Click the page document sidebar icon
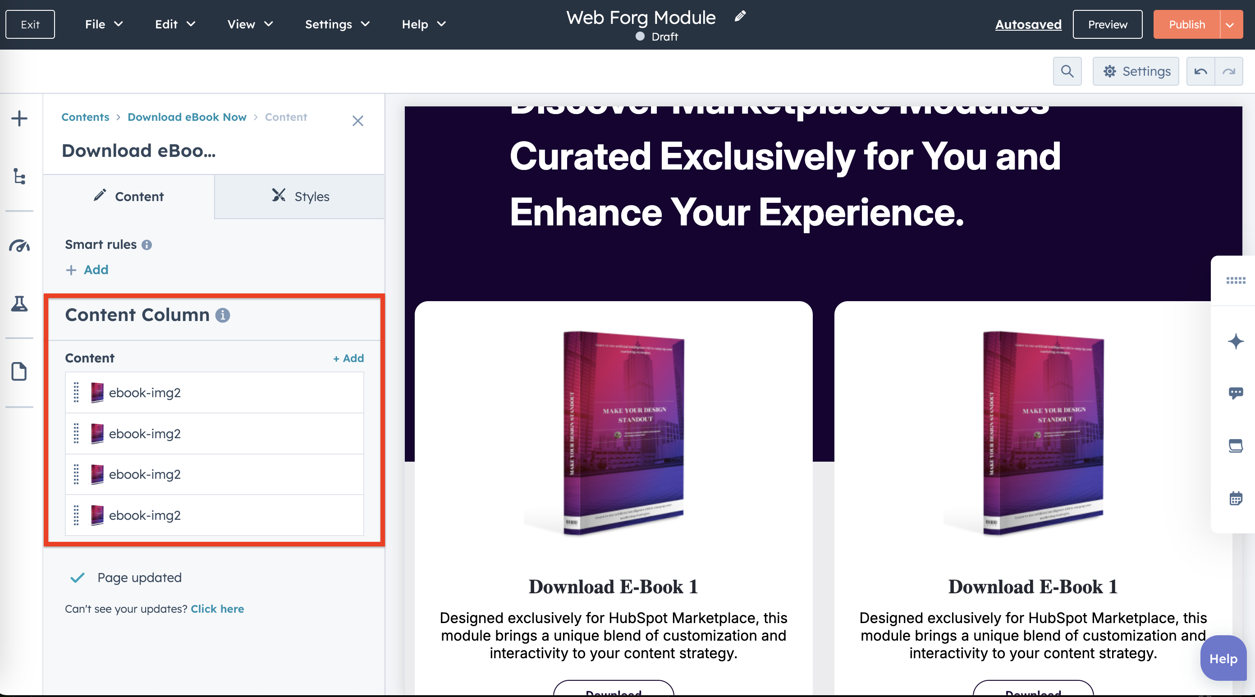1255x697 pixels. pyautogui.click(x=19, y=371)
